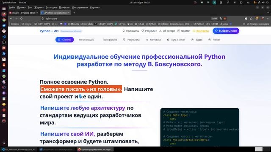Screen dimensions: 271x152
Task: Click the translate page icon
Action: tap(221, 19)
